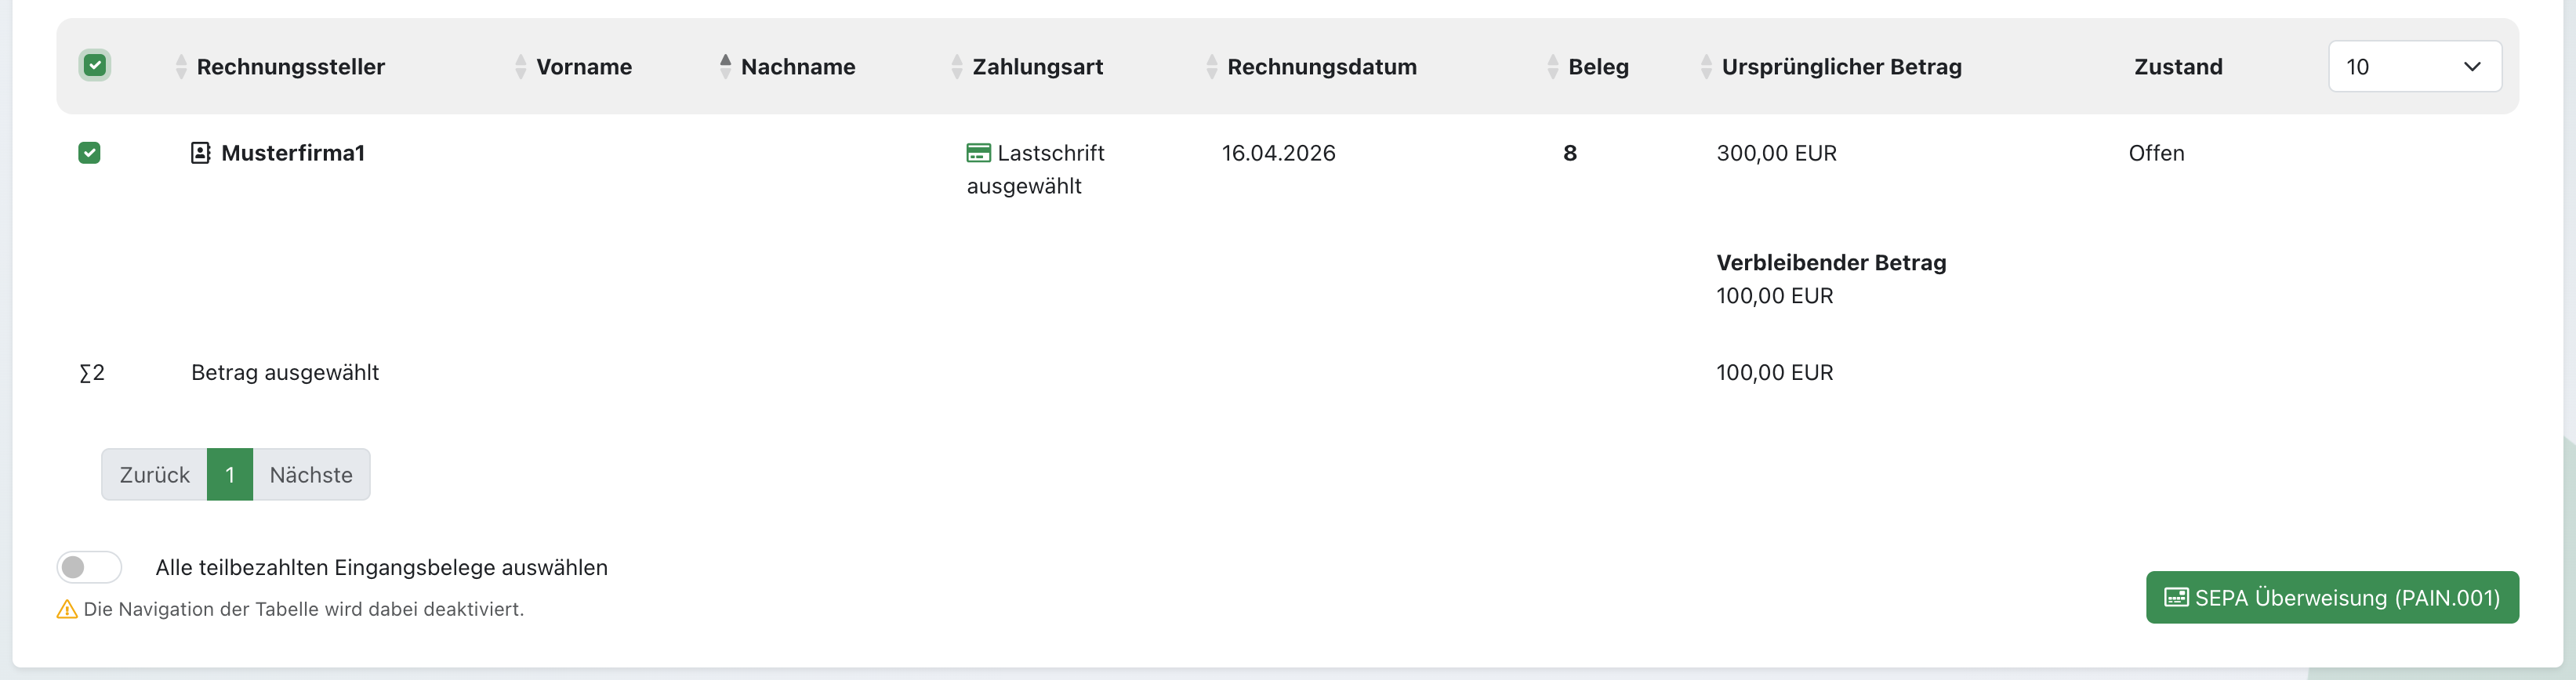
Task: Click the Nächste pagination button
Action: coord(311,474)
